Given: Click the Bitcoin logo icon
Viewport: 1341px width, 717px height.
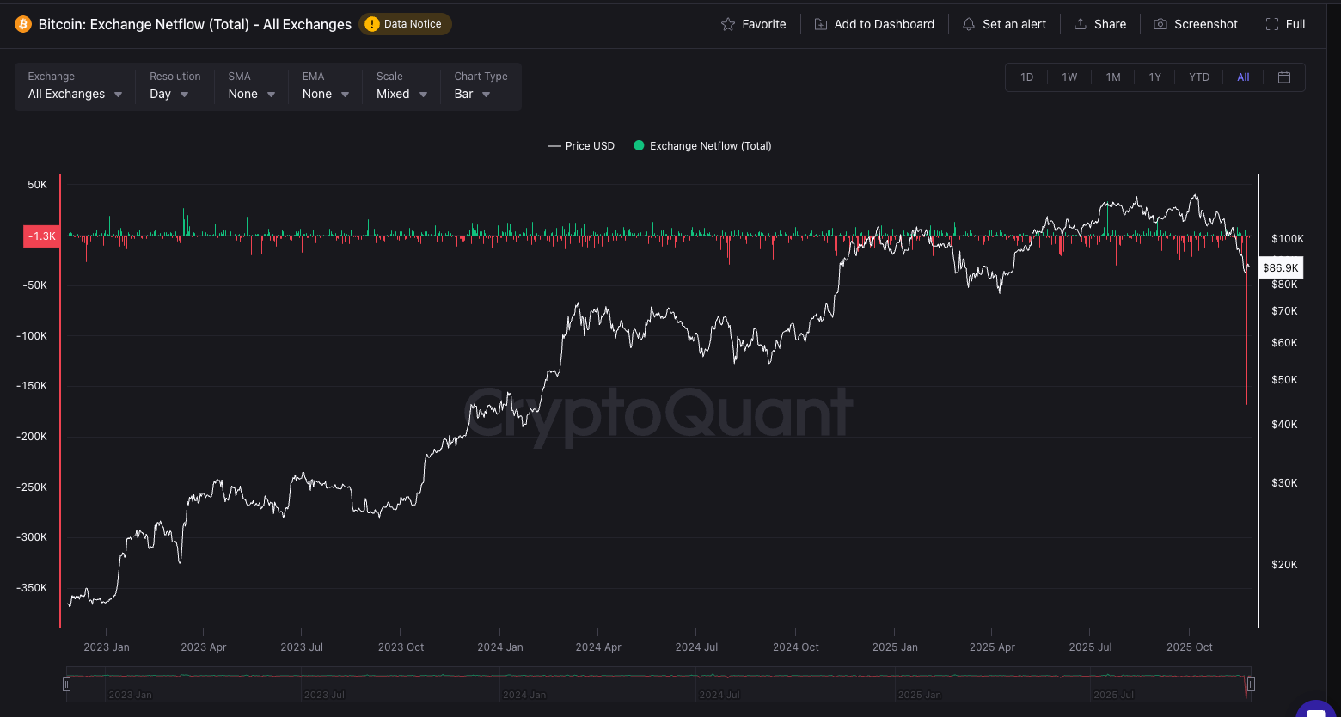Looking at the screenshot, I should (23, 24).
